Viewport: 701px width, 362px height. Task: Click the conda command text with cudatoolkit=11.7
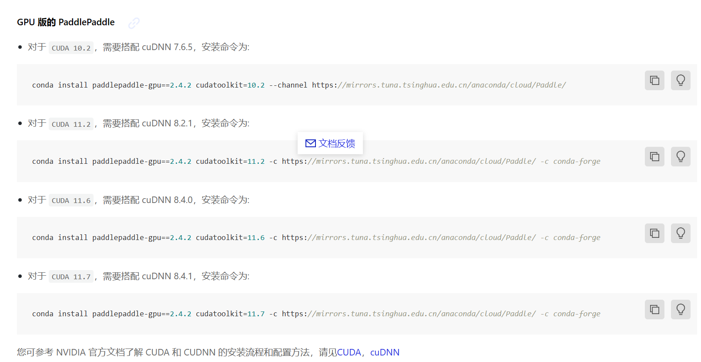coord(316,314)
